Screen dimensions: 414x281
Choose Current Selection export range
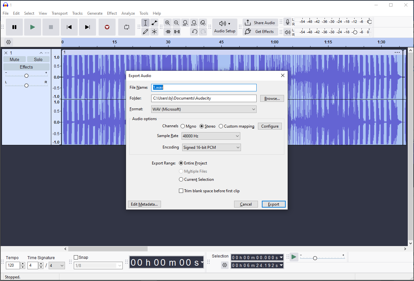181,179
